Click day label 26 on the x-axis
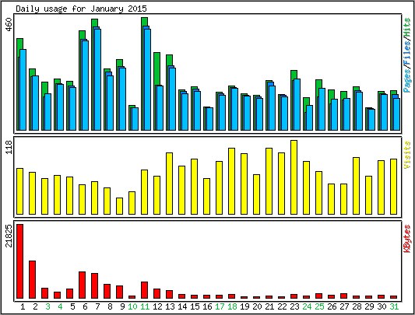 pyautogui.click(x=332, y=306)
